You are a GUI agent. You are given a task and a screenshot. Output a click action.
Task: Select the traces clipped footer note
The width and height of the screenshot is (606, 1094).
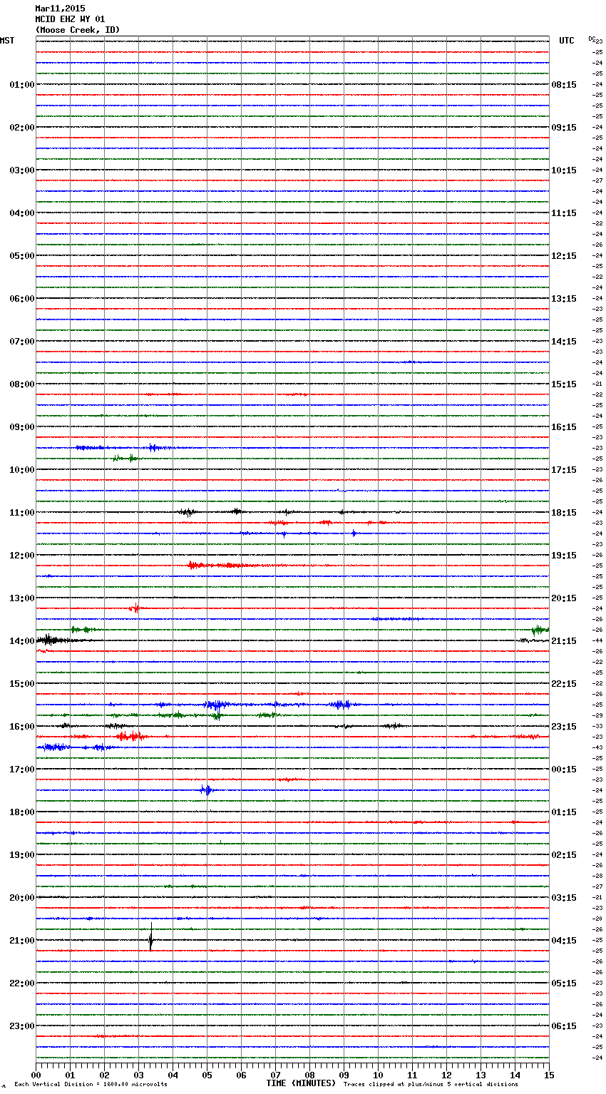click(x=431, y=1084)
